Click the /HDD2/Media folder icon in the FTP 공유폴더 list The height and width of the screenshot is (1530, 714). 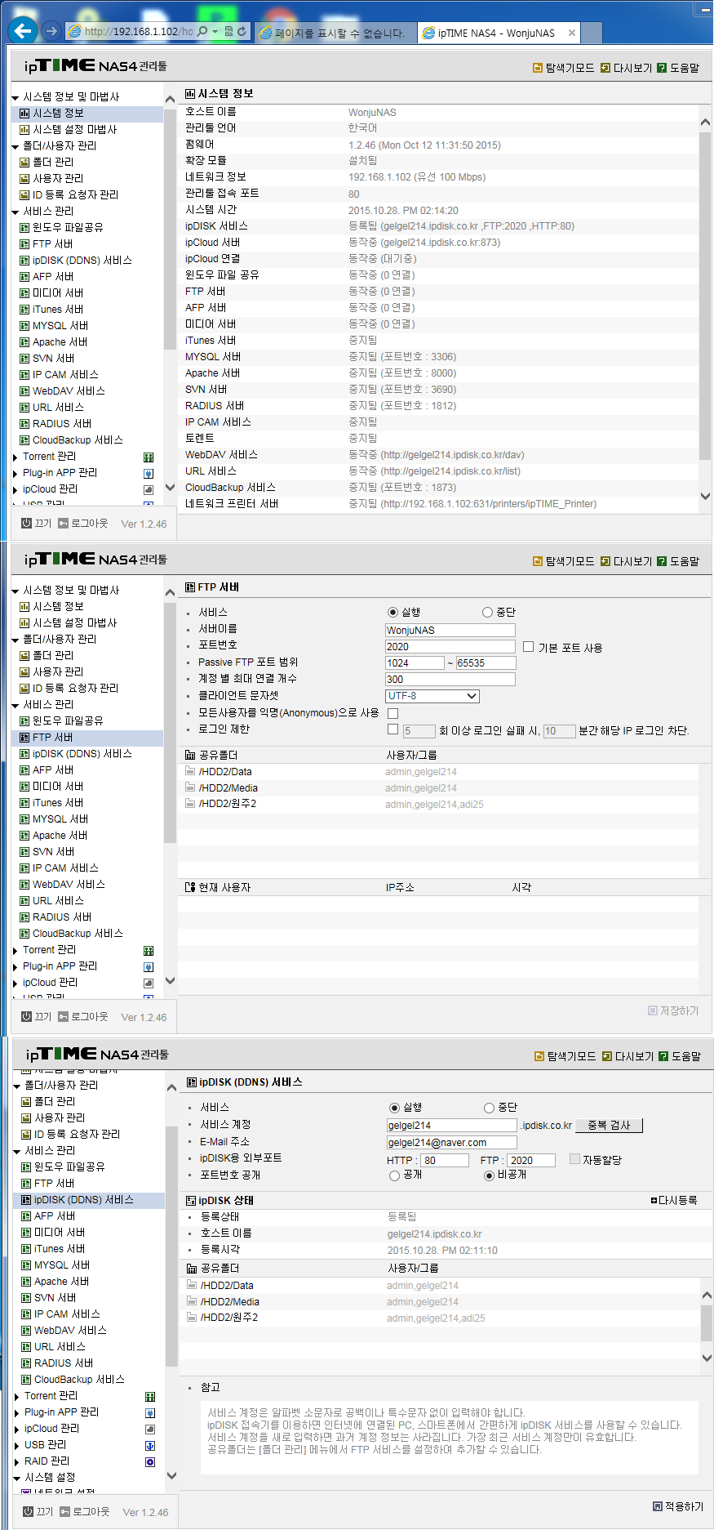[x=190, y=787]
